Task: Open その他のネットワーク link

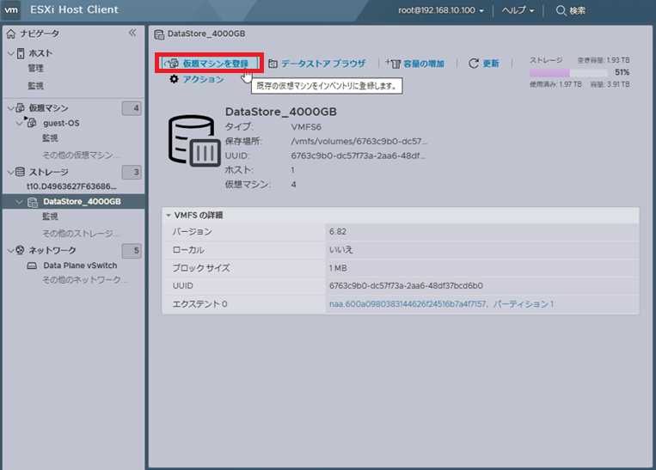Action: pos(85,280)
